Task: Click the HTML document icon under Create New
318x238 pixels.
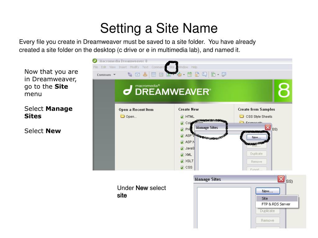Action: pyautogui.click(x=182, y=117)
